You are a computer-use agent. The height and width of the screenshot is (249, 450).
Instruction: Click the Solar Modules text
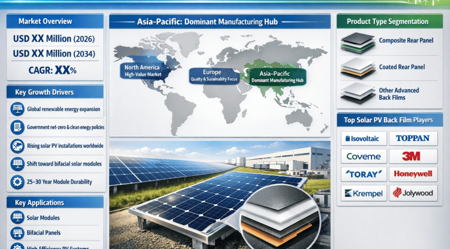(x=43, y=218)
